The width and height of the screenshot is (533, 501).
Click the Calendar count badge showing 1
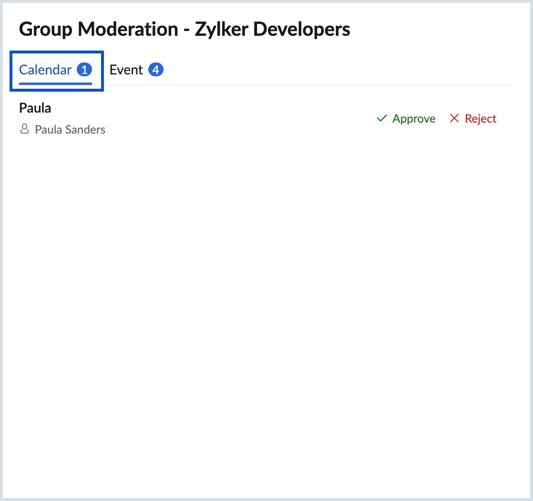(x=84, y=70)
